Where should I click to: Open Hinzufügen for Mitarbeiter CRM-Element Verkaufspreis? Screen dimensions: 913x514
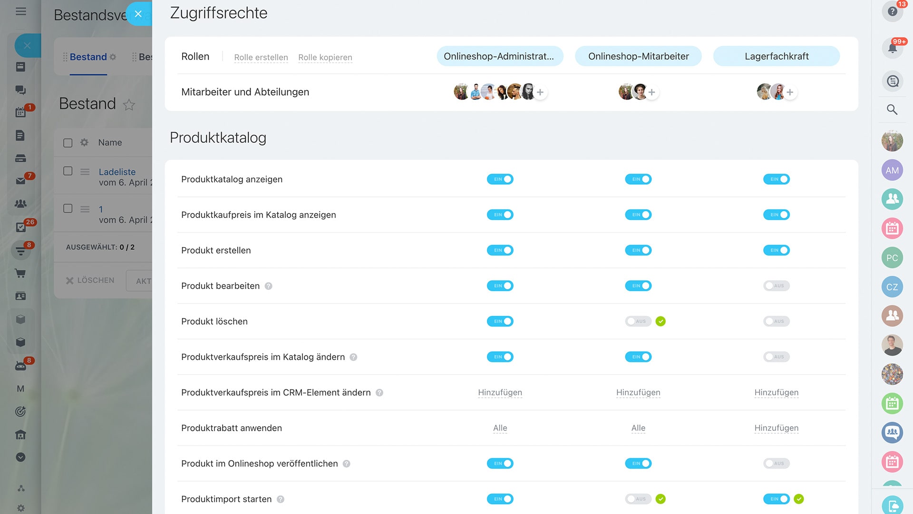point(638,393)
